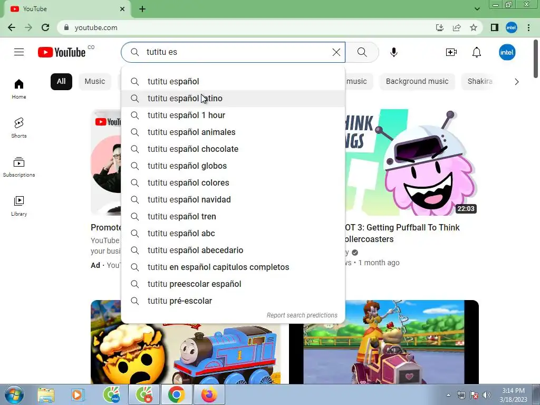
Task: Open the Chrome profile Intel avatar
Action: tap(512, 27)
